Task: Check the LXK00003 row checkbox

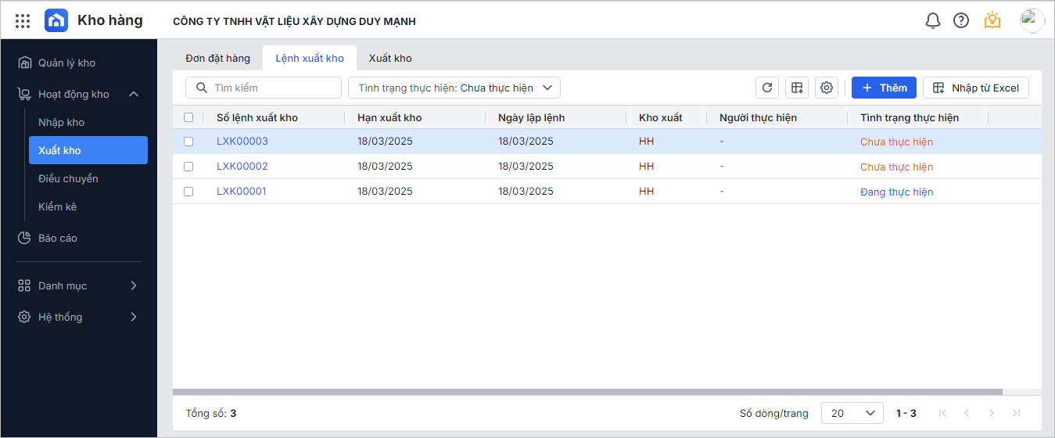Action: tap(188, 142)
